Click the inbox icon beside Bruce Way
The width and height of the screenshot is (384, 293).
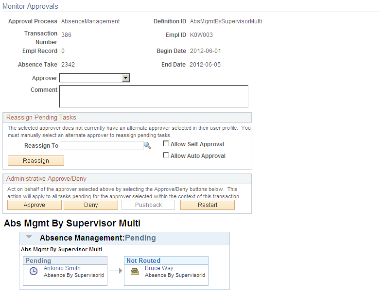click(x=135, y=272)
